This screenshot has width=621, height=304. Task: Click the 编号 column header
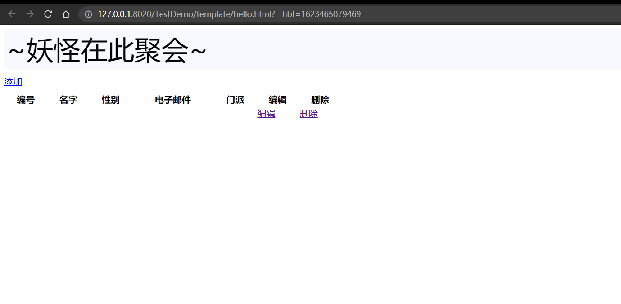click(25, 100)
